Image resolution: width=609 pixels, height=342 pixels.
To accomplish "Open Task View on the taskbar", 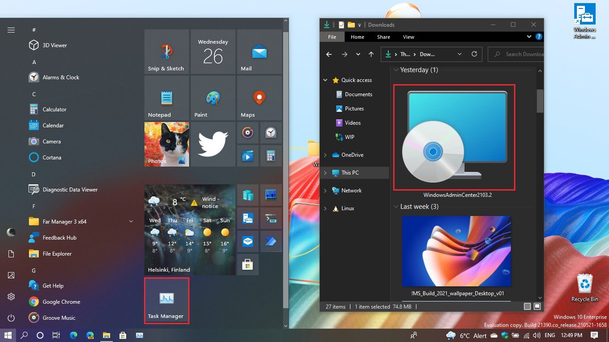I will pos(56,335).
